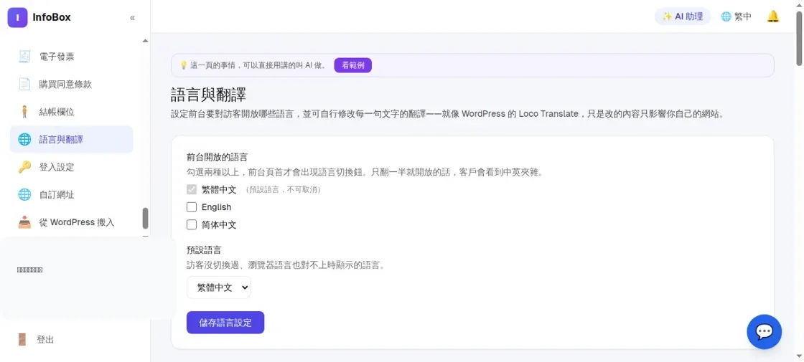Click the 看範例 button
Image resolution: width=804 pixels, height=362 pixels.
pos(352,65)
